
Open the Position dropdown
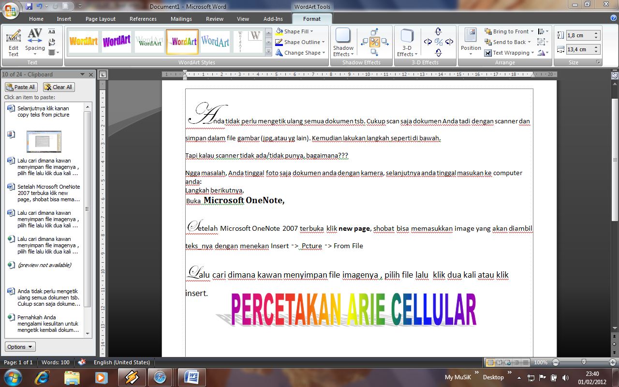click(471, 43)
